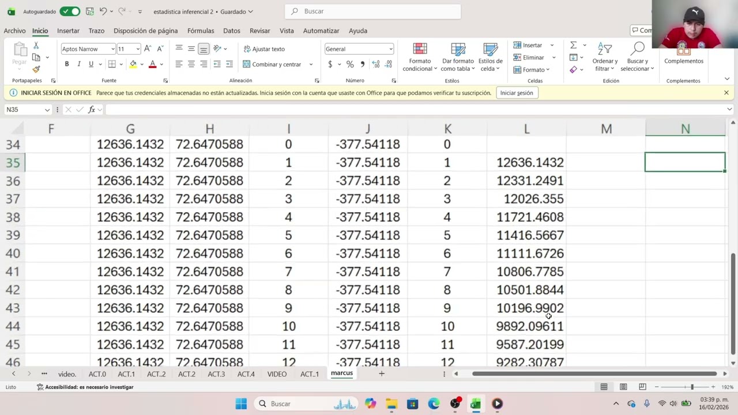Switch to the VIDEO sheet tab
738x415 pixels.
pos(277,374)
